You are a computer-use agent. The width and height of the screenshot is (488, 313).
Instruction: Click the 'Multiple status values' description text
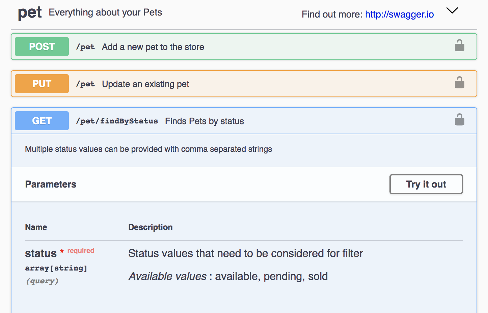click(148, 149)
